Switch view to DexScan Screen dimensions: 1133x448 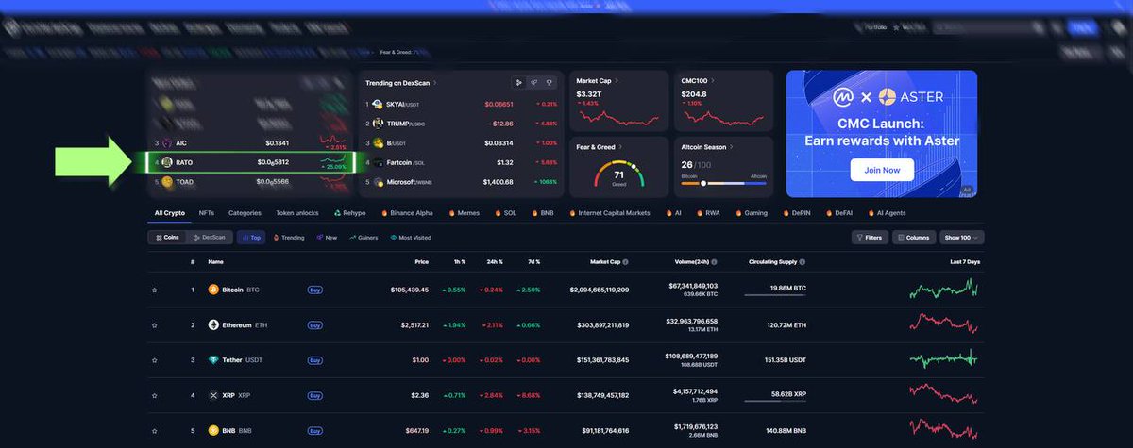[210, 238]
